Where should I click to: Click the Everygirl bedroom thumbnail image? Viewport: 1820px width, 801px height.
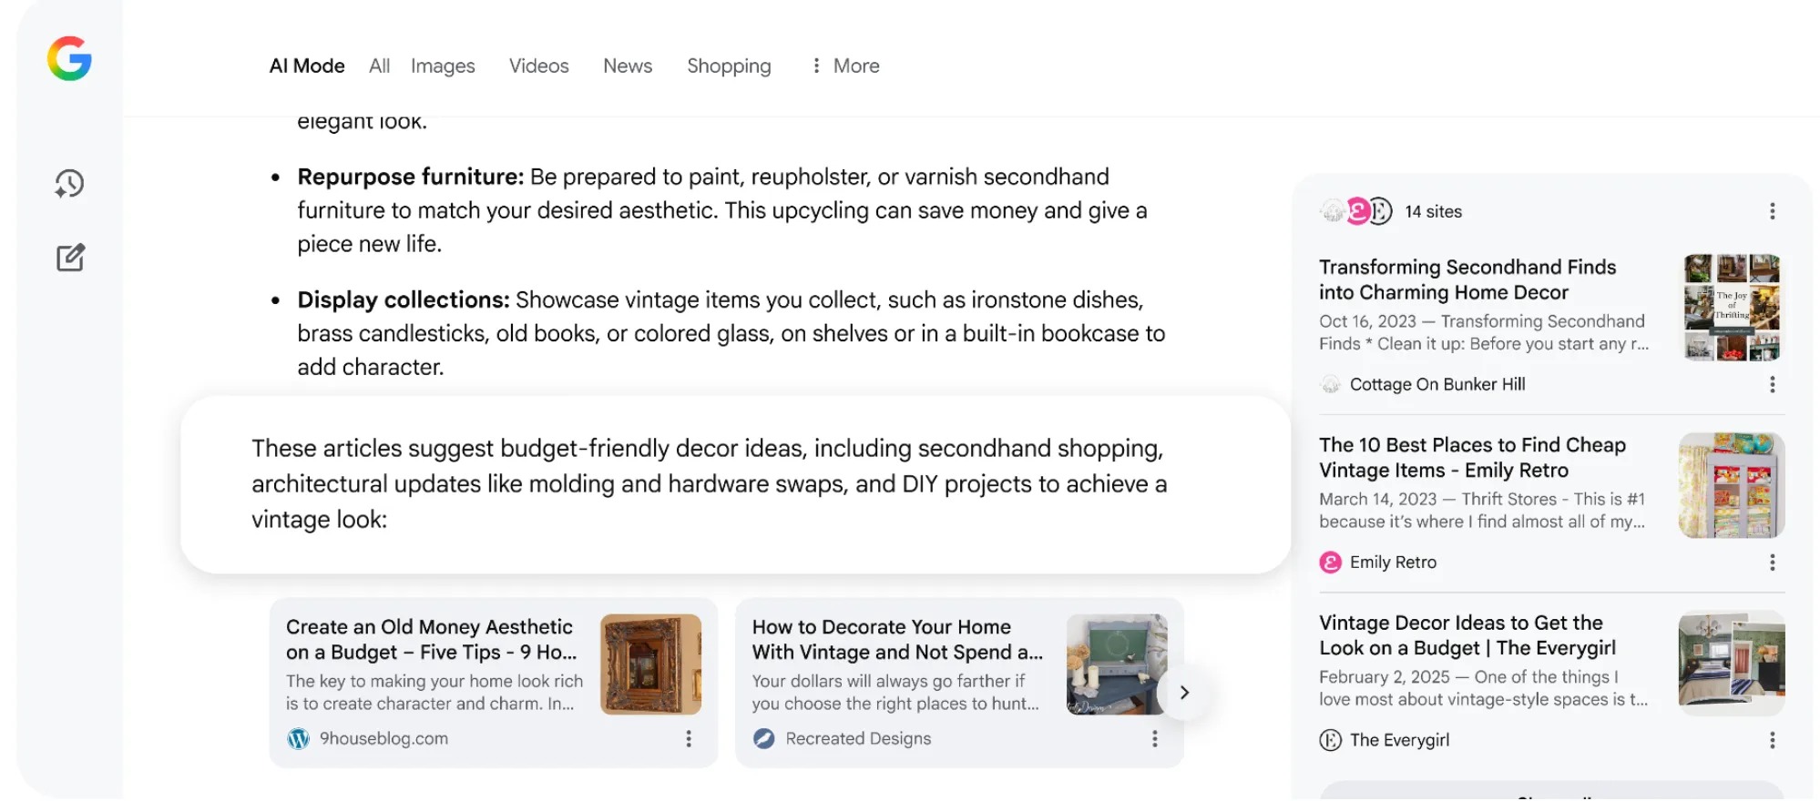point(1731,663)
